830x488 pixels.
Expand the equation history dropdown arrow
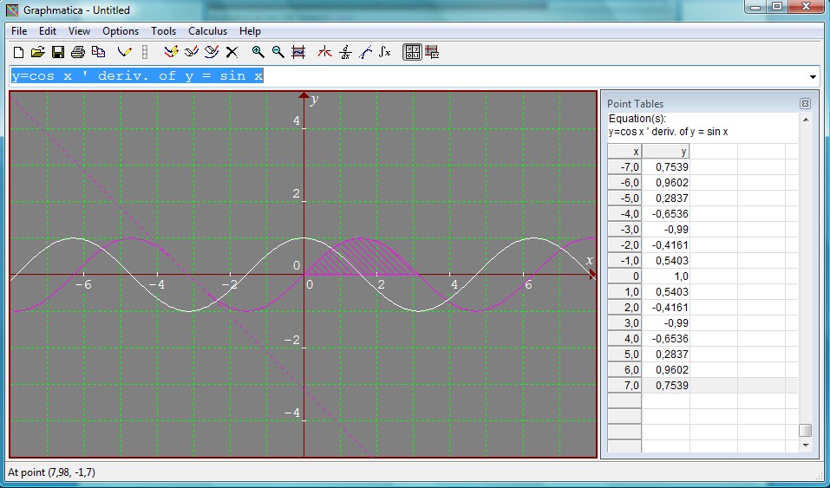pyautogui.click(x=813, y=76)
